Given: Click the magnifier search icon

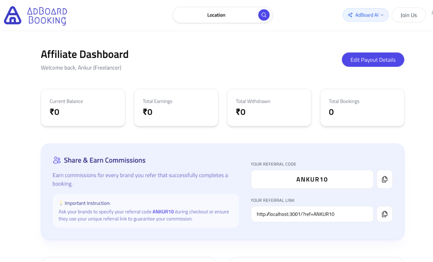Looking at the screenshot, I should click(264, 15).
